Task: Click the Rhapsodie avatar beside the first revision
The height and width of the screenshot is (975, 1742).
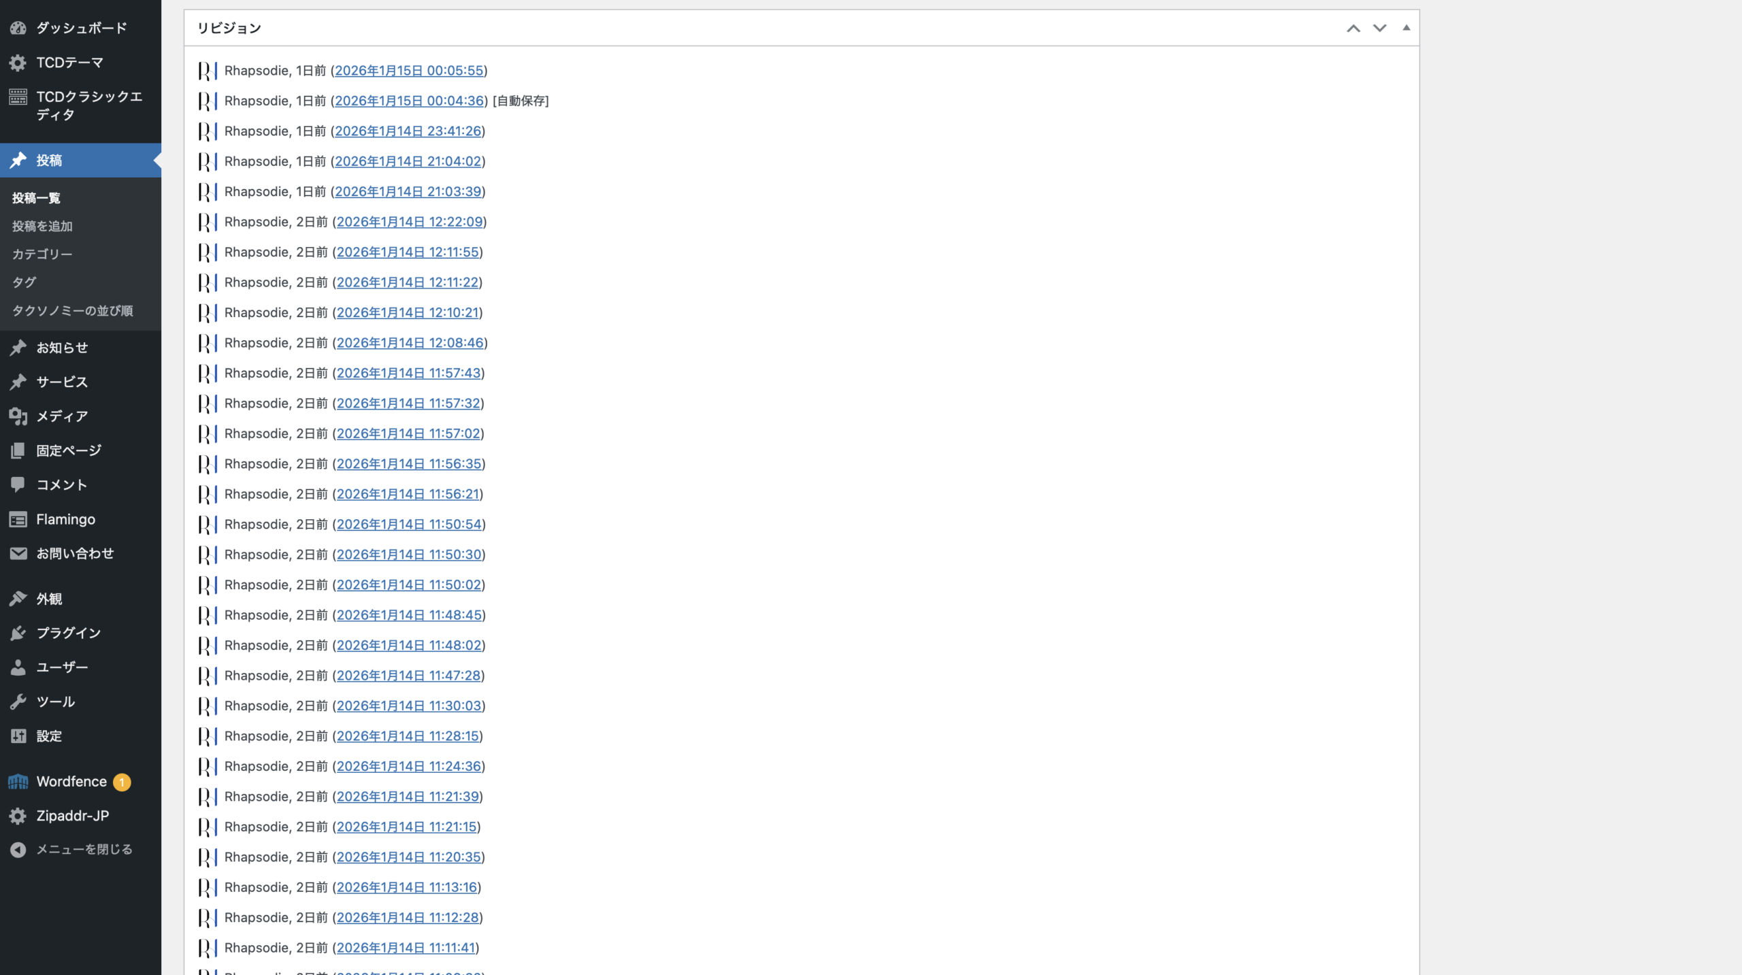Action: (208, 71)
